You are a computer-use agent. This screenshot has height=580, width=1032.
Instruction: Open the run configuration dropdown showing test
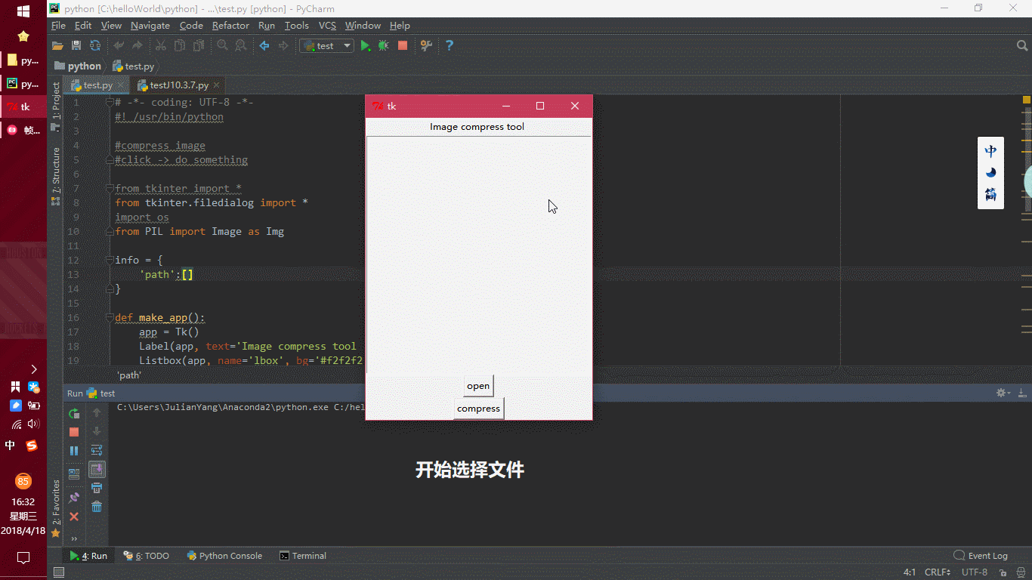pos(326,45)
